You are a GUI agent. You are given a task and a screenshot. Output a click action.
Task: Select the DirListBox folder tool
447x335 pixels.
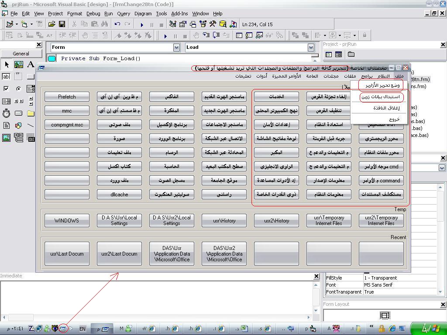31,113
